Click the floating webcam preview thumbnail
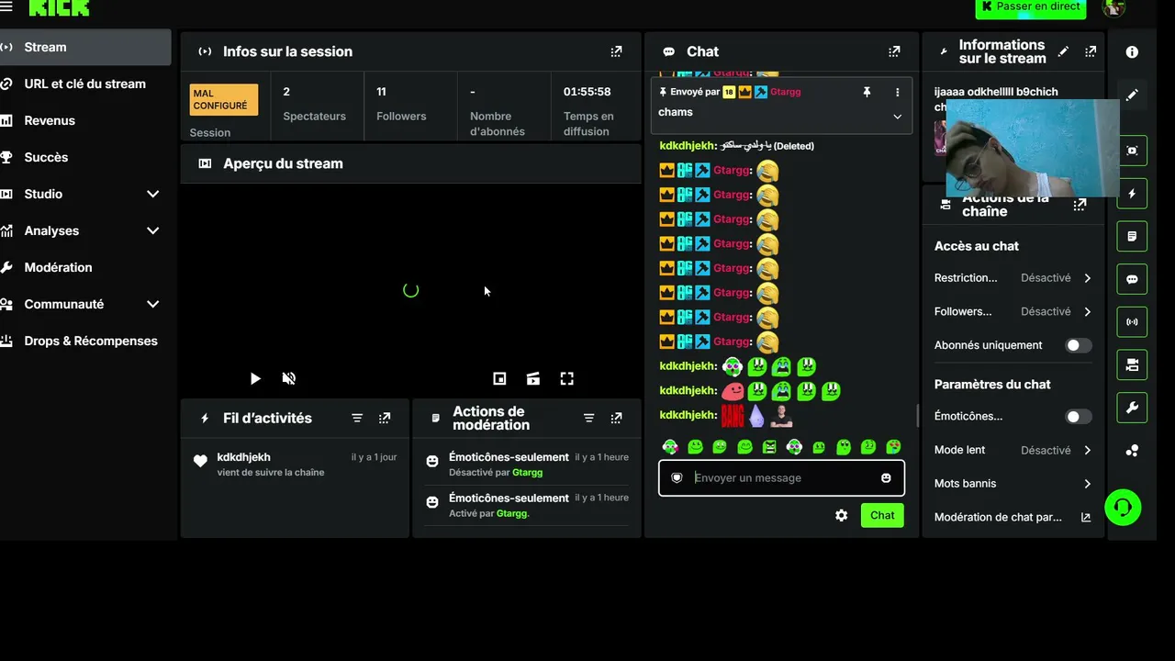This screenshot has height=661, width=1175. tap(1033, 148)
